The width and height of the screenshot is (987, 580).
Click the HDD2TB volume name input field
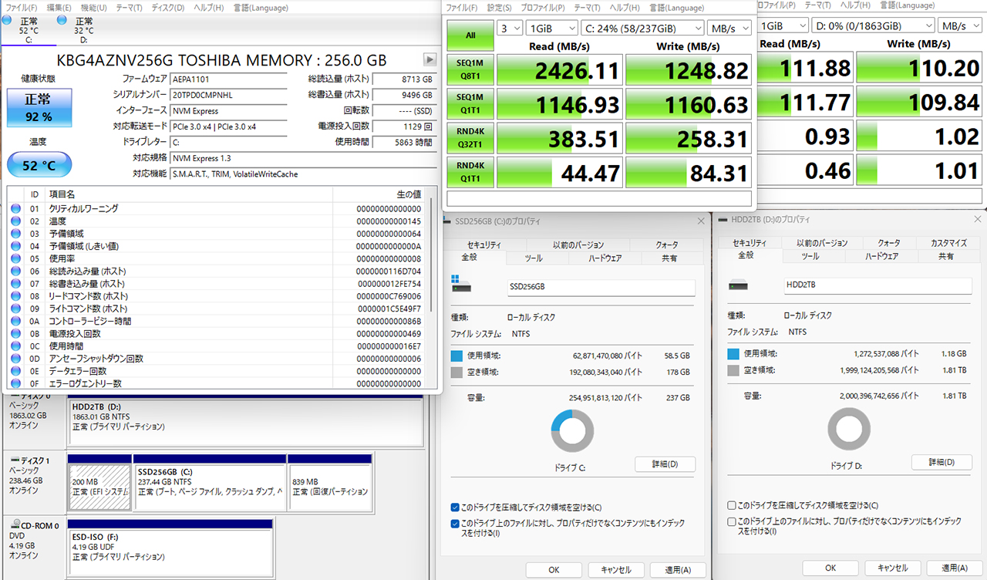point(878,285)
